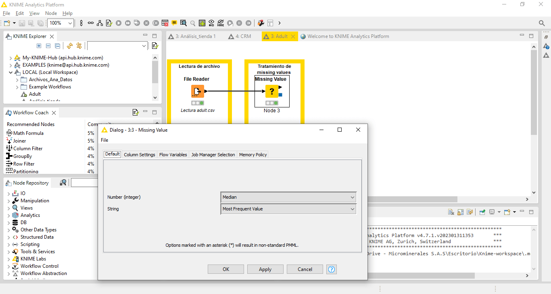
Task: Click Cancel in the Missing Value dialog
Action: pyautogui.click(x=305, y=269)
